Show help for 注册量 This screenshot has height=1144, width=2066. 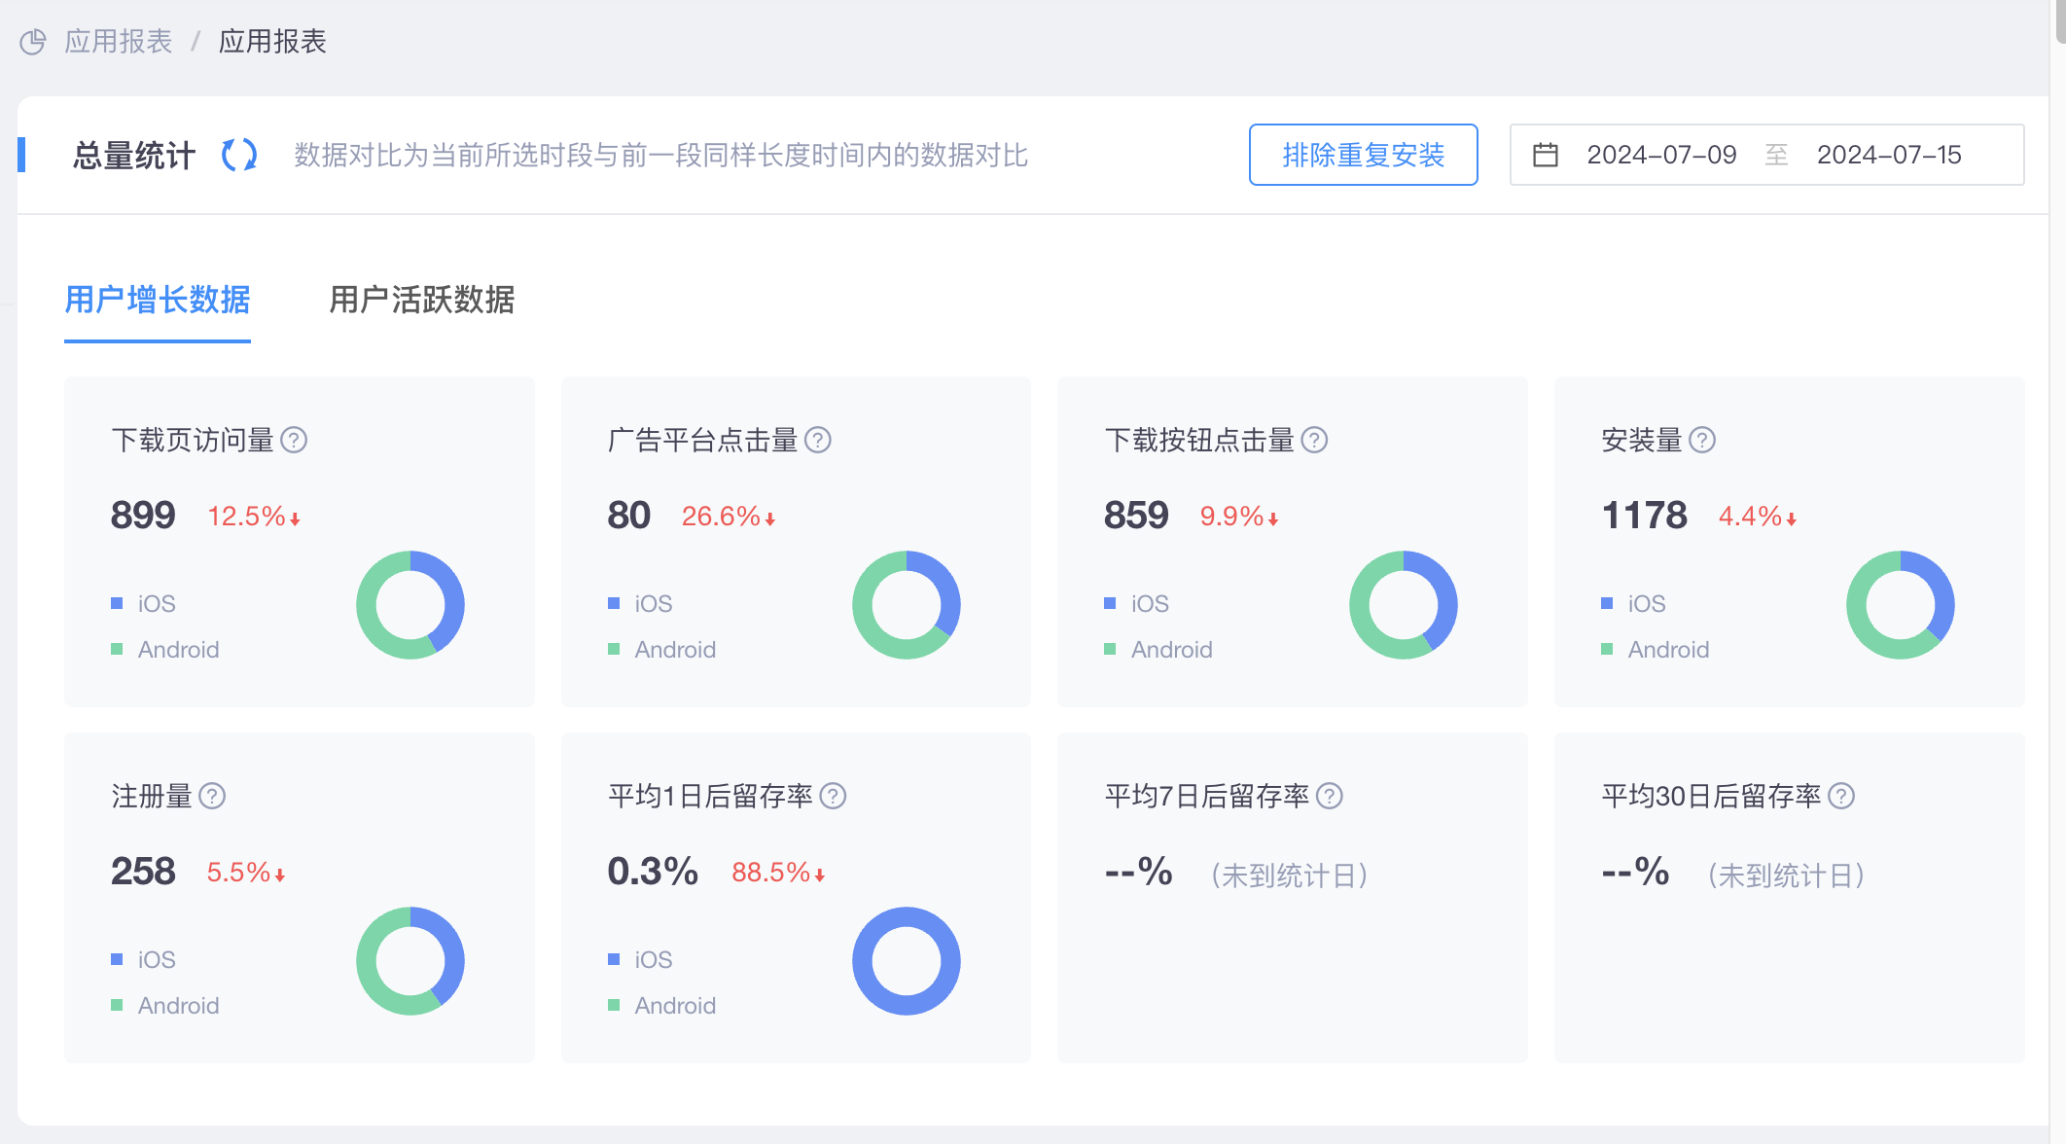(212, 797)
